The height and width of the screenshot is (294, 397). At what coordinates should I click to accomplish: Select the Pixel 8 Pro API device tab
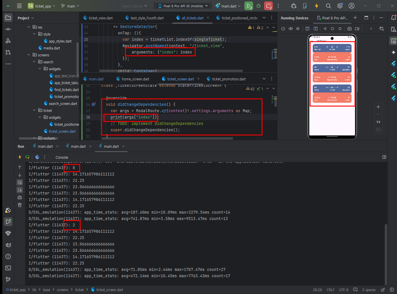[x=333, y=18]
